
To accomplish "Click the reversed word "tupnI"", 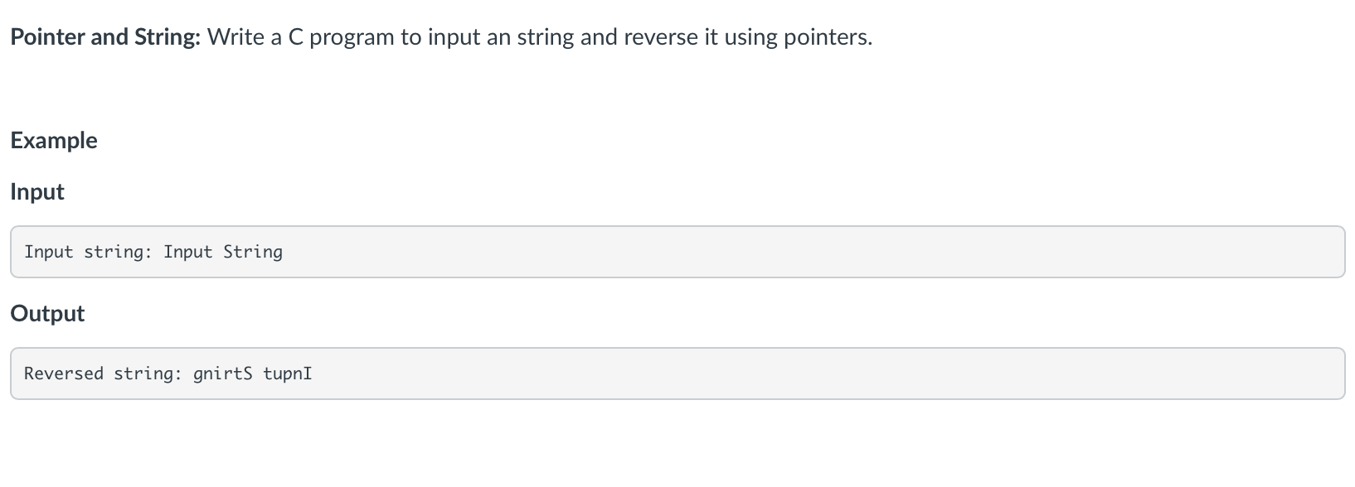I will pos(288,374).
